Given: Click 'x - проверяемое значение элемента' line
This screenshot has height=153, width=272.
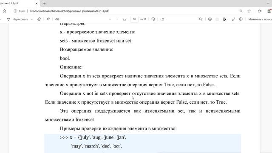Looking at the screenshot, I should 98,32.
